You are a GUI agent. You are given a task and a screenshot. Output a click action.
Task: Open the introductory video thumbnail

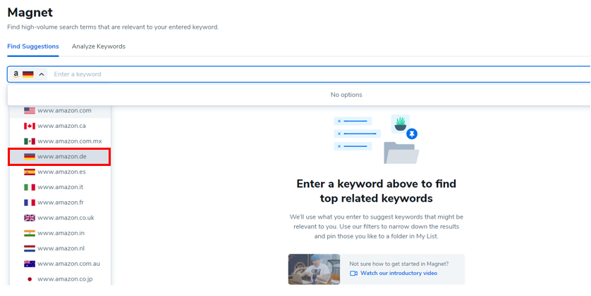point(314,269)
